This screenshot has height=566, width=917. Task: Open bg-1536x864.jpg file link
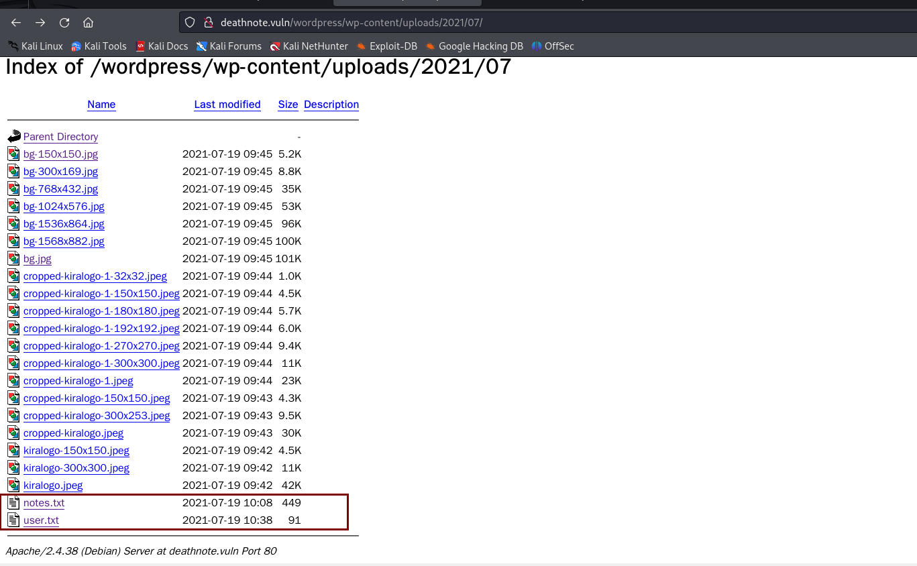tap(64, 224)
